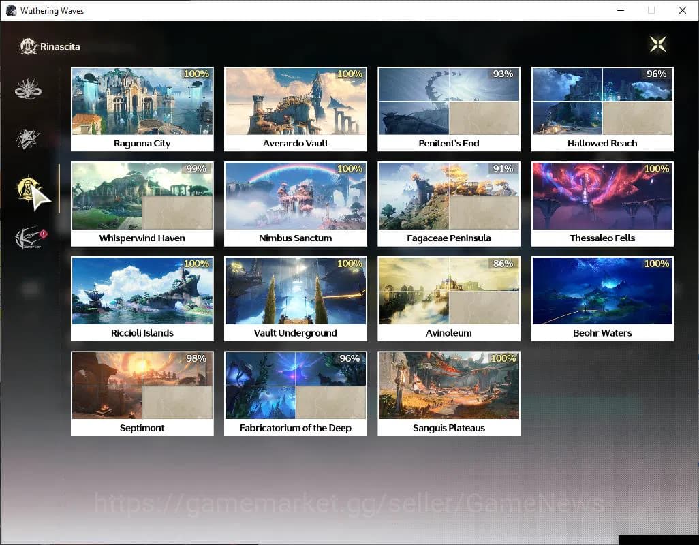Viewport: 699px width, 545px height.
Task: Open Fagaceae Peninsula exploration details
Action: click(x=449, y=203)
